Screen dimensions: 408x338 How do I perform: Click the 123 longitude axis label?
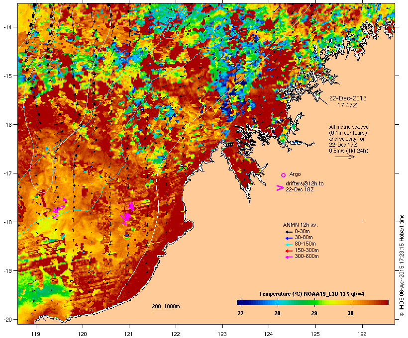tap(222, 334)
